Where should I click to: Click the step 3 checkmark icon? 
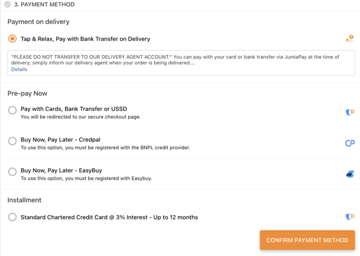7,5
